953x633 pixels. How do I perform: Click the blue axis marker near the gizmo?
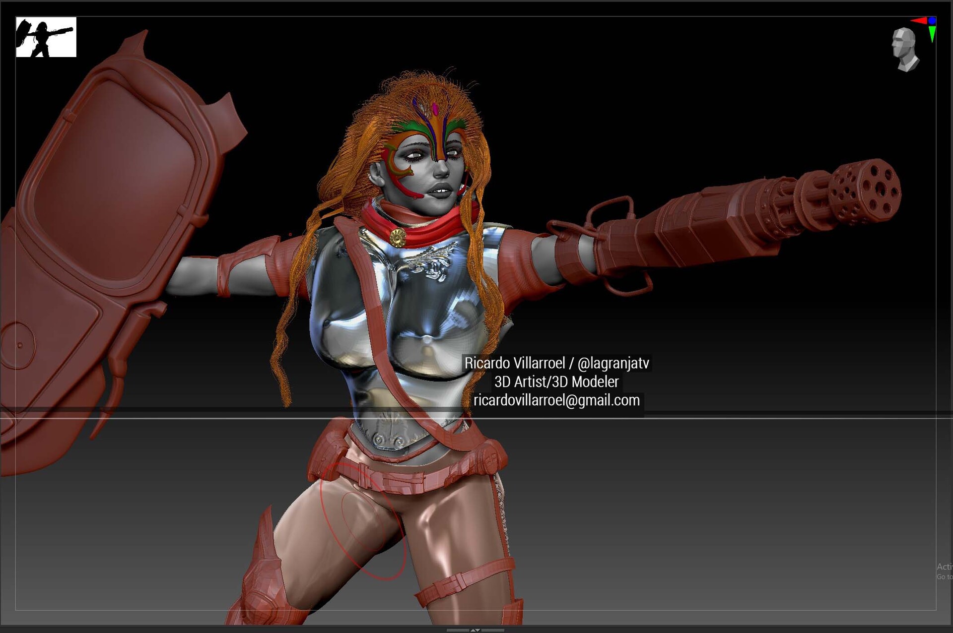coord(932,21)
